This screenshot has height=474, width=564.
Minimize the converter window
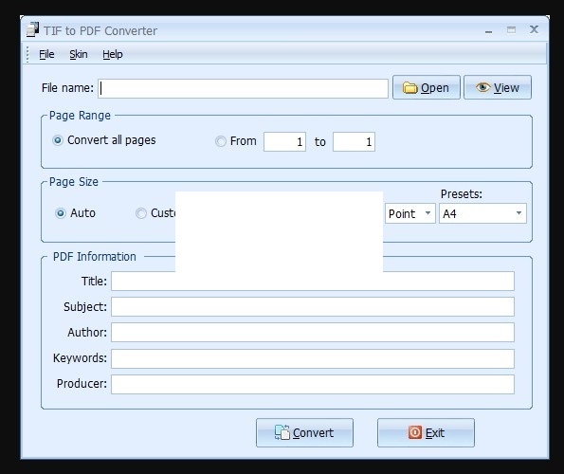pyautogui.click(x=488, y=31)
